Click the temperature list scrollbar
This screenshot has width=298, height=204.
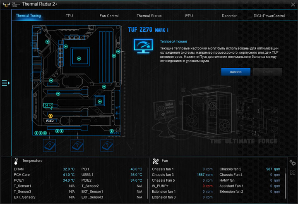147,188
